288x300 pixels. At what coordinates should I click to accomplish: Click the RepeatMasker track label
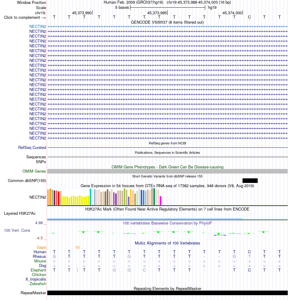click(x=33, y=293)
